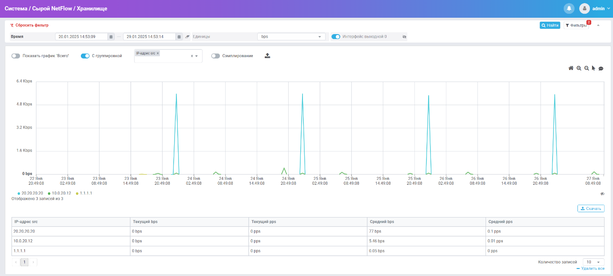Click the chart home reset icon
Image resolution: width=613 pixels, height=276 pixels.
tap(571, 68)
